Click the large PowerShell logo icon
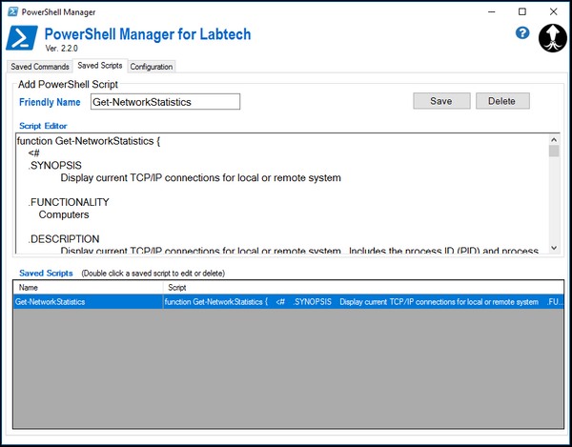Image resolution: width=572 pixels, height=447 pixels. (22, 38)
